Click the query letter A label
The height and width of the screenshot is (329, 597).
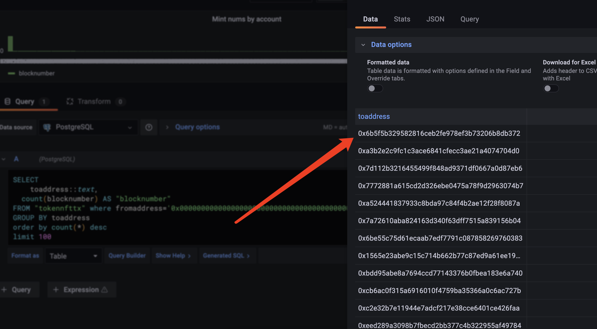tap(16, 159)
